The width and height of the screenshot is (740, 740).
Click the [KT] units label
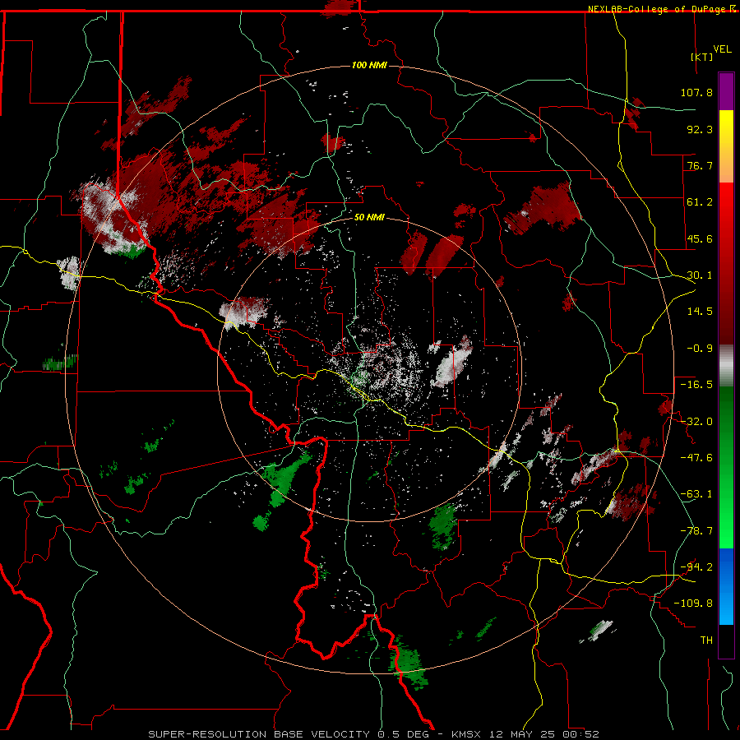[702, 57]
